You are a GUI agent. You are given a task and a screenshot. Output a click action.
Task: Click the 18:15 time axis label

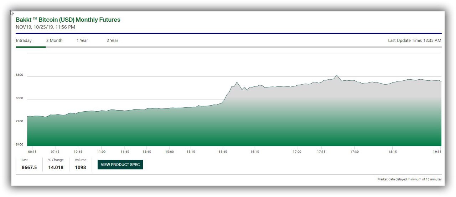click(x=393, y=152)
